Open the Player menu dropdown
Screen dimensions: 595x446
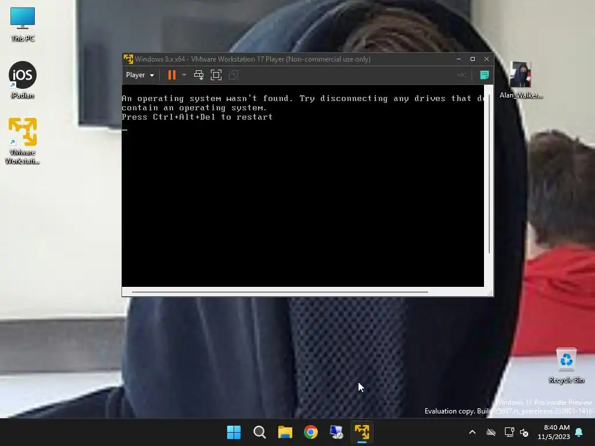click(x=139, y=75)
